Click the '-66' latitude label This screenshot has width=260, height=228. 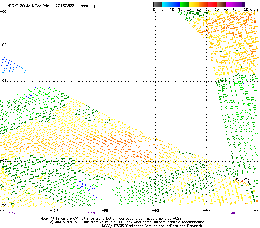[x=3, y=119]
